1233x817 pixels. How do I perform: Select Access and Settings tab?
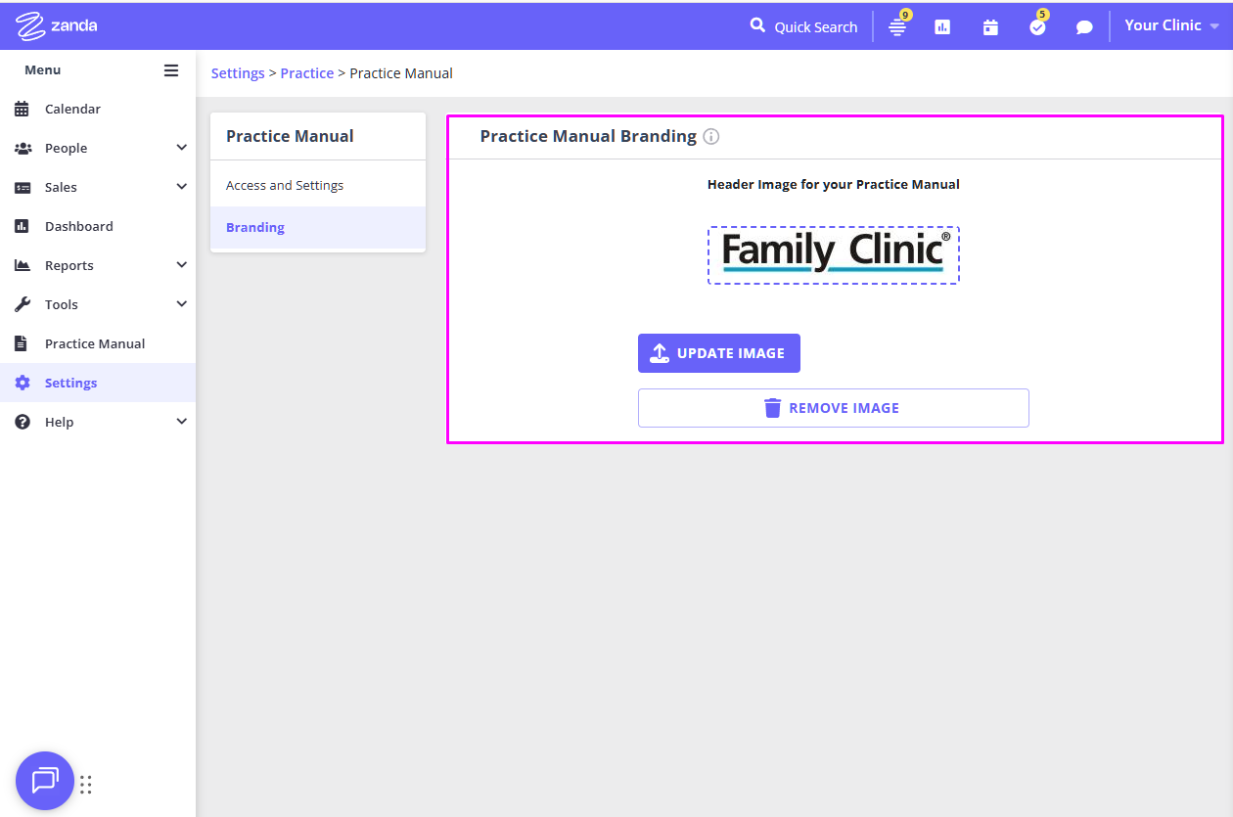click(285, 185)
